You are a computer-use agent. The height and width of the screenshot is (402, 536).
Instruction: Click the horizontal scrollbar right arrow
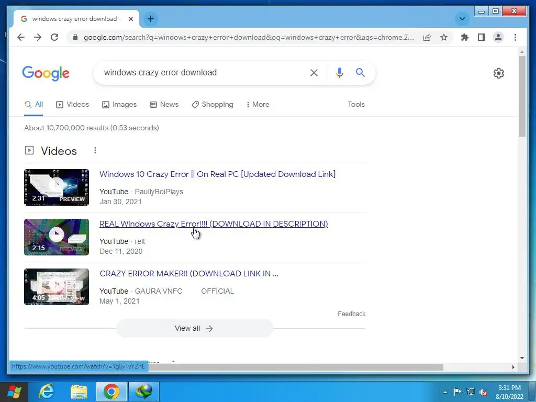[513, 367]
